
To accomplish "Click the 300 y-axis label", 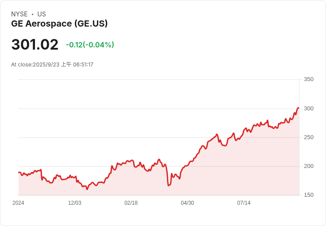I will [x=309, y=109].
